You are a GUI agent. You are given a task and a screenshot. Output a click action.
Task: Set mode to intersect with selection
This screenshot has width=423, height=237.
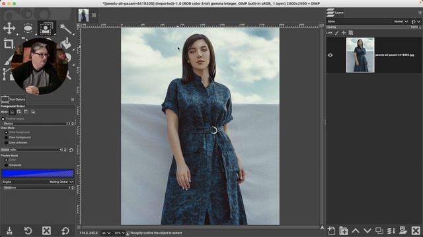[x=33, y=112]
